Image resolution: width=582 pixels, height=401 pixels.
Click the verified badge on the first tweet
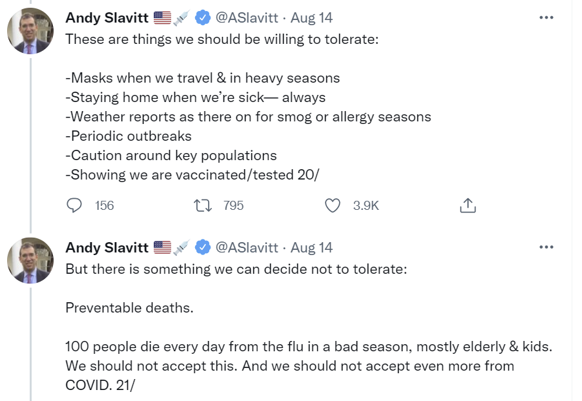[x=203, y=18]
